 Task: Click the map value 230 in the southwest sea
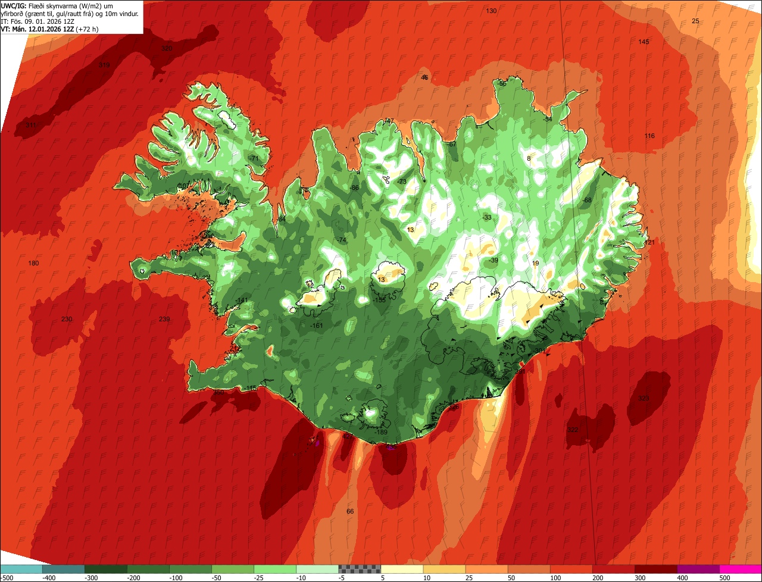(67, 320)
